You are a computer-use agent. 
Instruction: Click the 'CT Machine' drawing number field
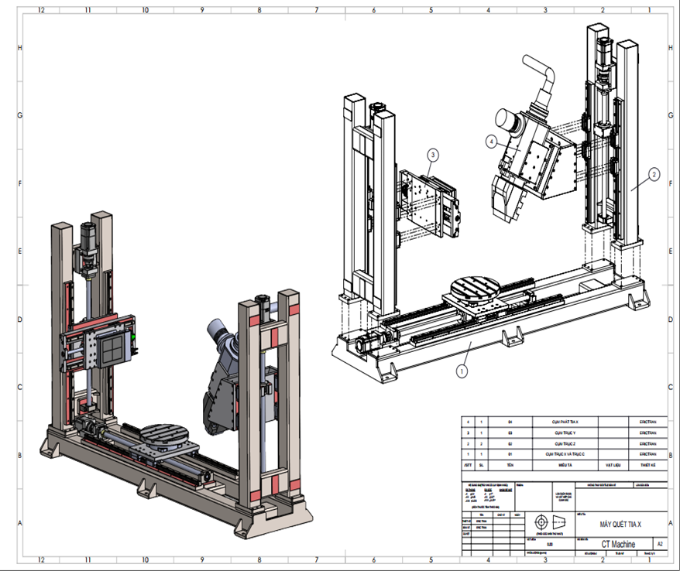(616, 544)
